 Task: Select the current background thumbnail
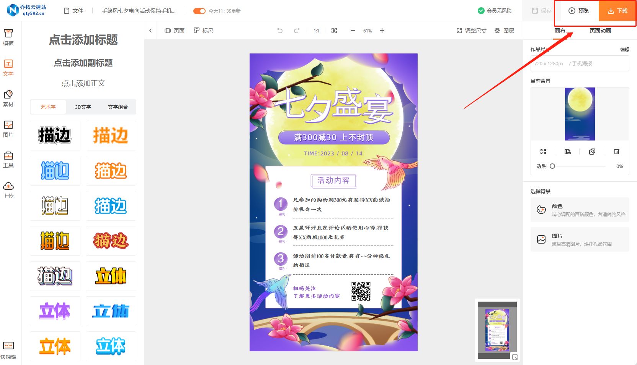click(x=580, y=114)
